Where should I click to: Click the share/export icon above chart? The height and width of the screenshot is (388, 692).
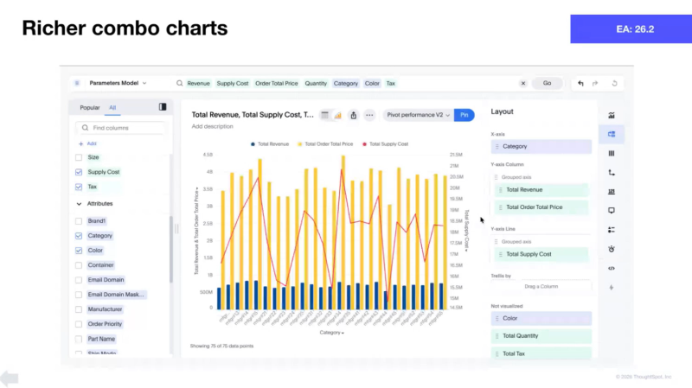tap(353, 115)
